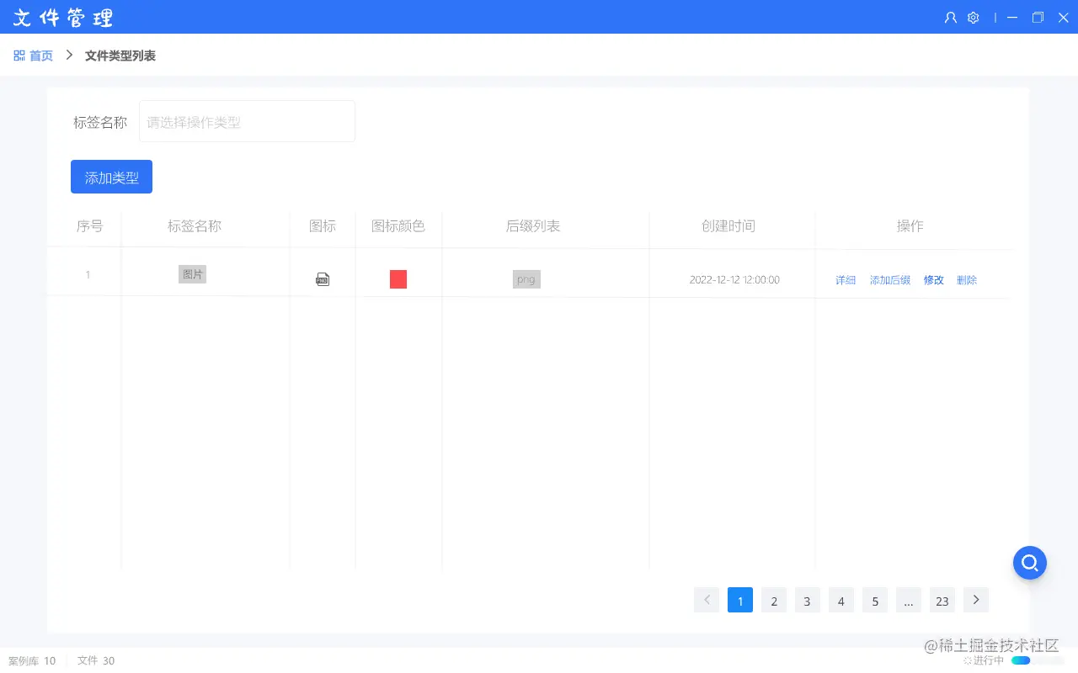Select page 4 in pagination
Viewport: 1078px width, 673px height.
[x=841, y=600]
